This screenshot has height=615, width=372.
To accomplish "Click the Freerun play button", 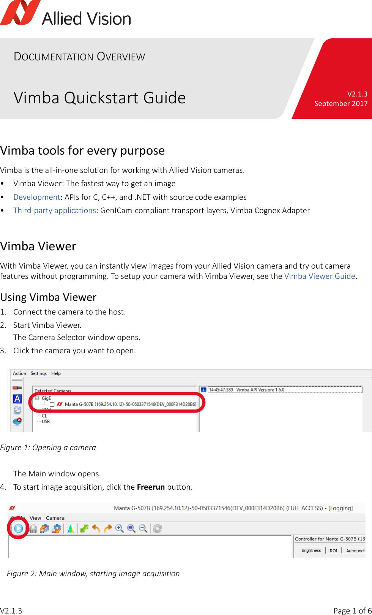I will click(x=18, y=528).
